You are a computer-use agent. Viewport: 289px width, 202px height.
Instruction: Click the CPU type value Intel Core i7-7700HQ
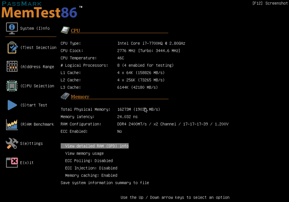pos(151,43)
